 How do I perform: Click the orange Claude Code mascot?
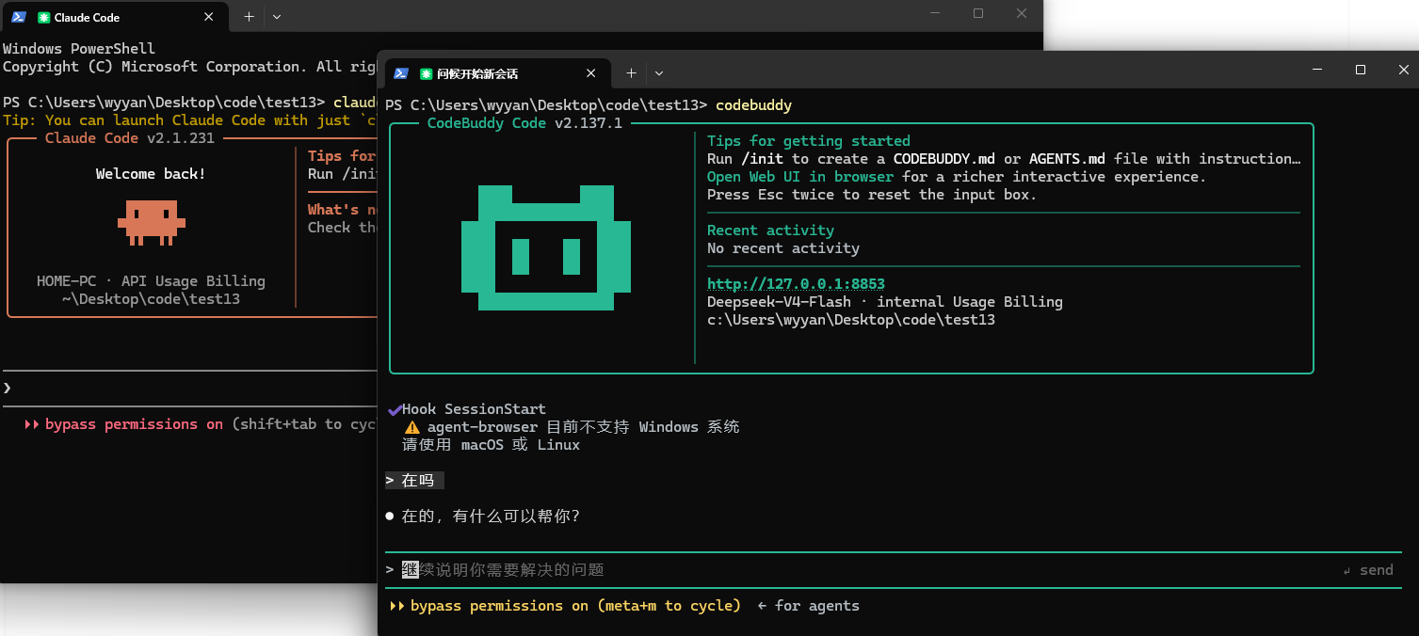(x=151, y=222)
